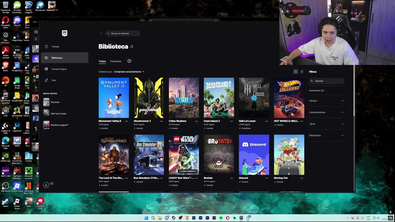Add a new collection tab with plus icon

coord(129,61)
